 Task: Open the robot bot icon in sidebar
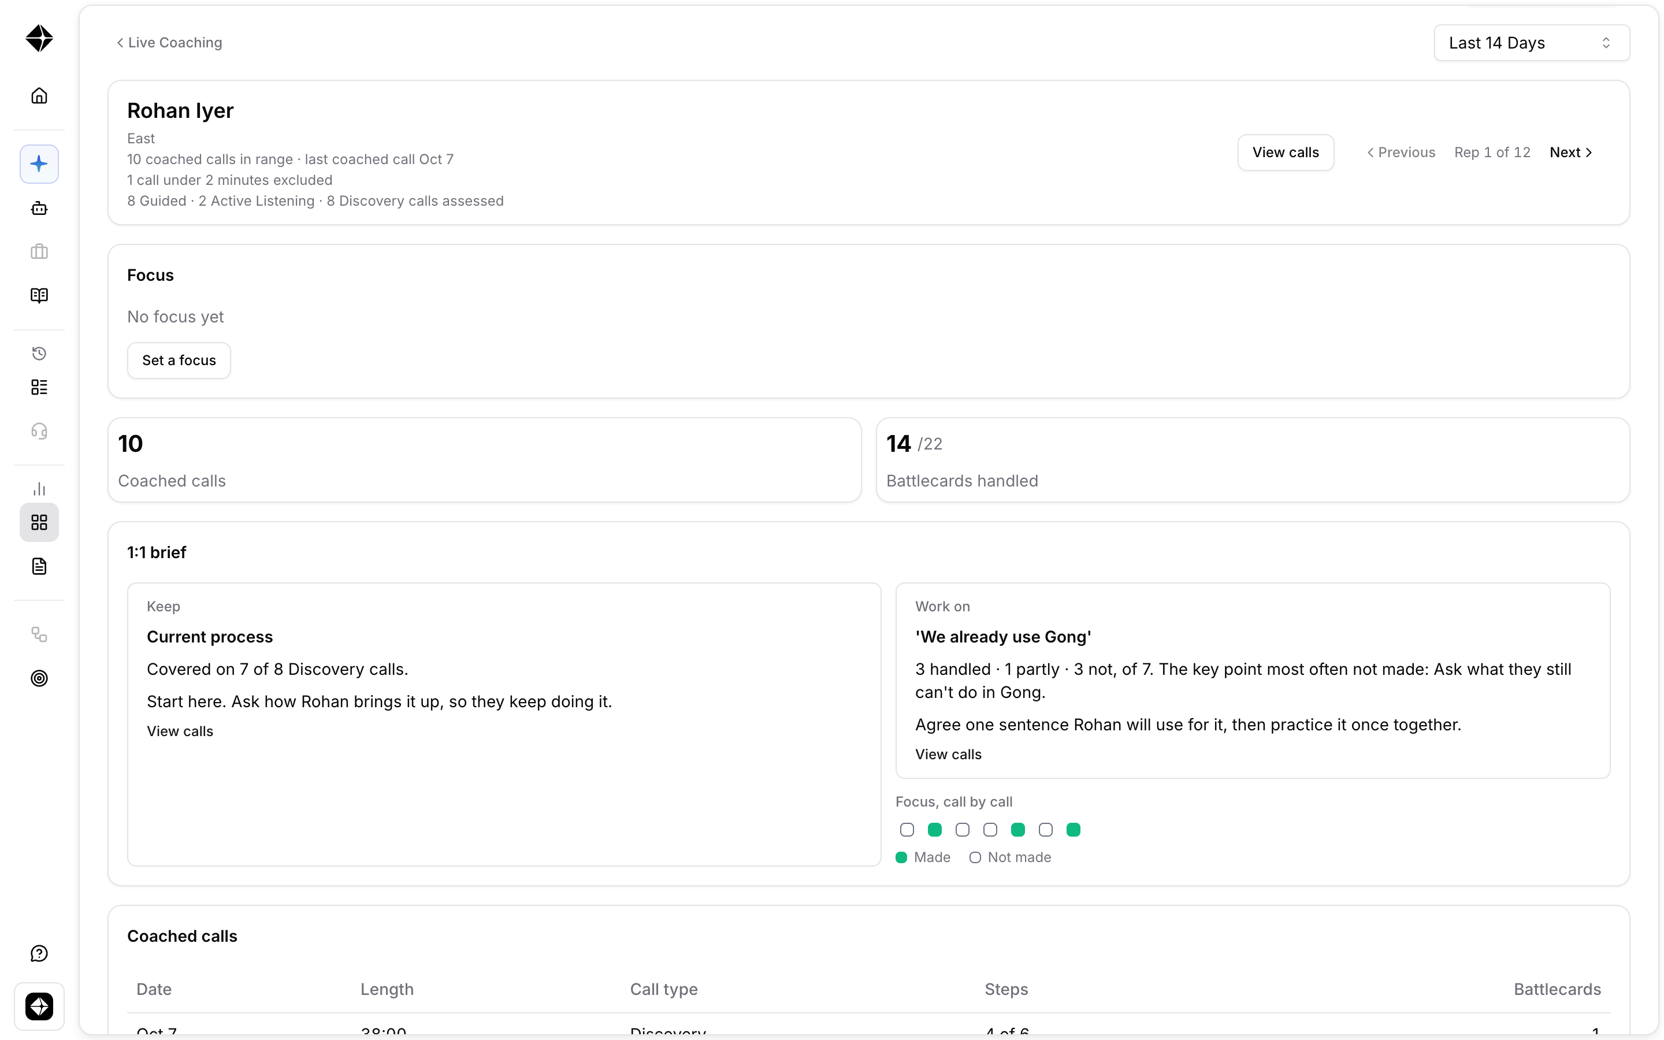39,208
